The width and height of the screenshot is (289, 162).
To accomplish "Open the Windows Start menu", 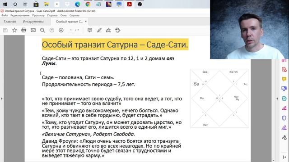I will click(5, 4).
